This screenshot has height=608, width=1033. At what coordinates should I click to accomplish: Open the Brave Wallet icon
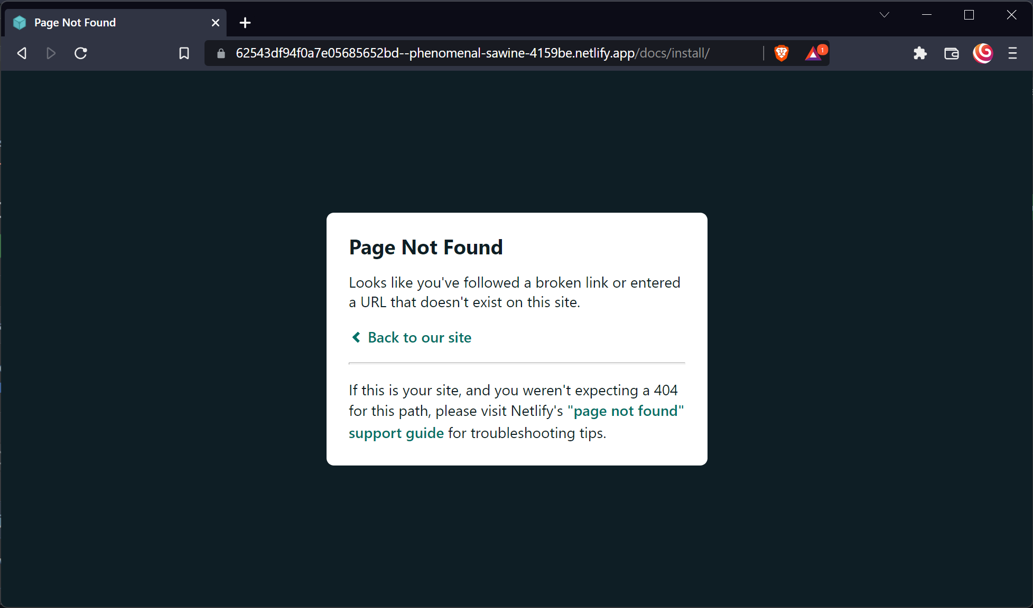tap(951, 53)
